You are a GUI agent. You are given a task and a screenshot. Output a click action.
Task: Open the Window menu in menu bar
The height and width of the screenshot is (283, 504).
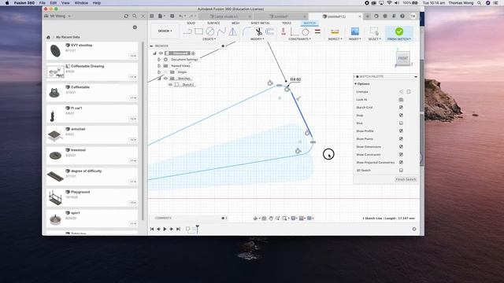point(81,3)
